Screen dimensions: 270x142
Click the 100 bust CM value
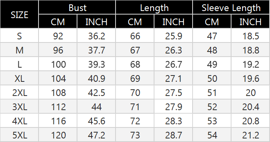(58, 64)
